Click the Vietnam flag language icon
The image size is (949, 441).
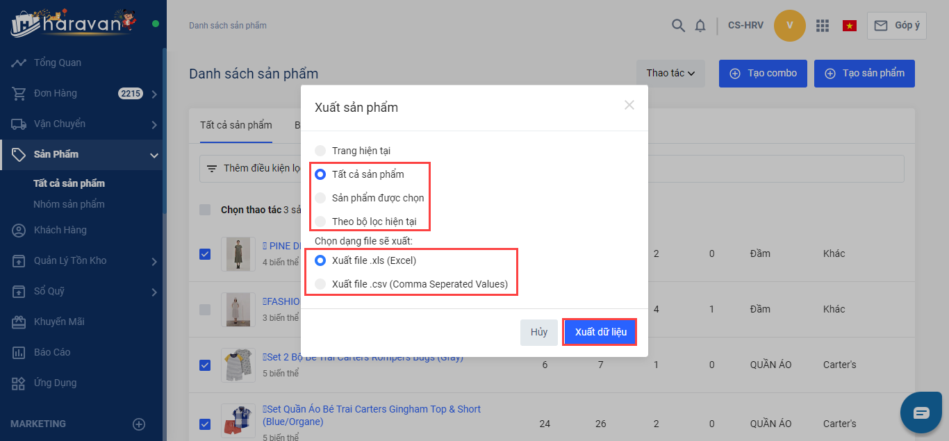[x=849, y=26]
